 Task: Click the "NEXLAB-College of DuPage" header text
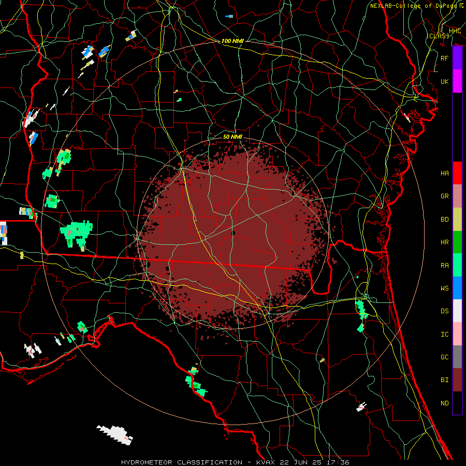pyautogui.click(x=415, y=6)
